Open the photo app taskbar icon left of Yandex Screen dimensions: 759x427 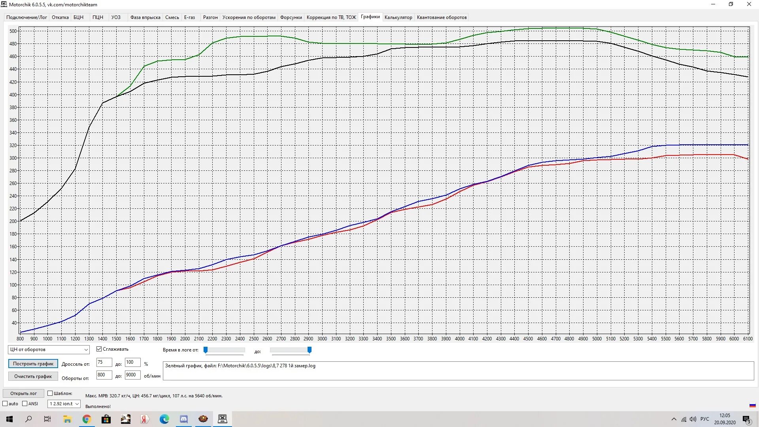pos(125,419)
